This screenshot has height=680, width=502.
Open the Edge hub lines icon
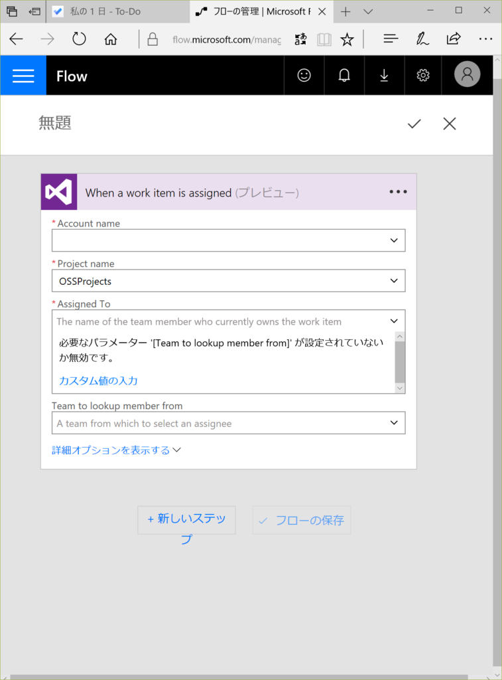pos(391,39)
